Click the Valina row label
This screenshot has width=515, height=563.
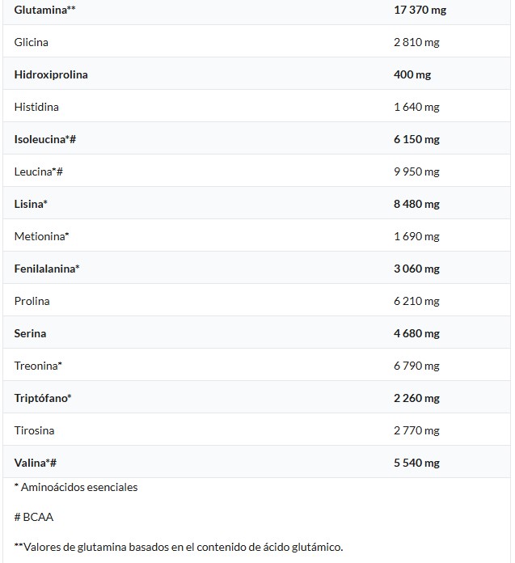point(35,463)
